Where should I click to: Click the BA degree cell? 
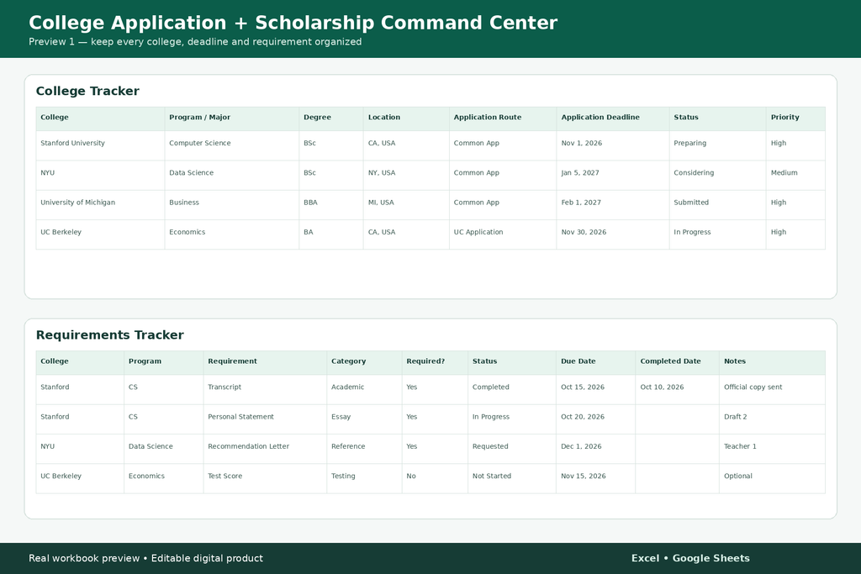coord(331,234)
